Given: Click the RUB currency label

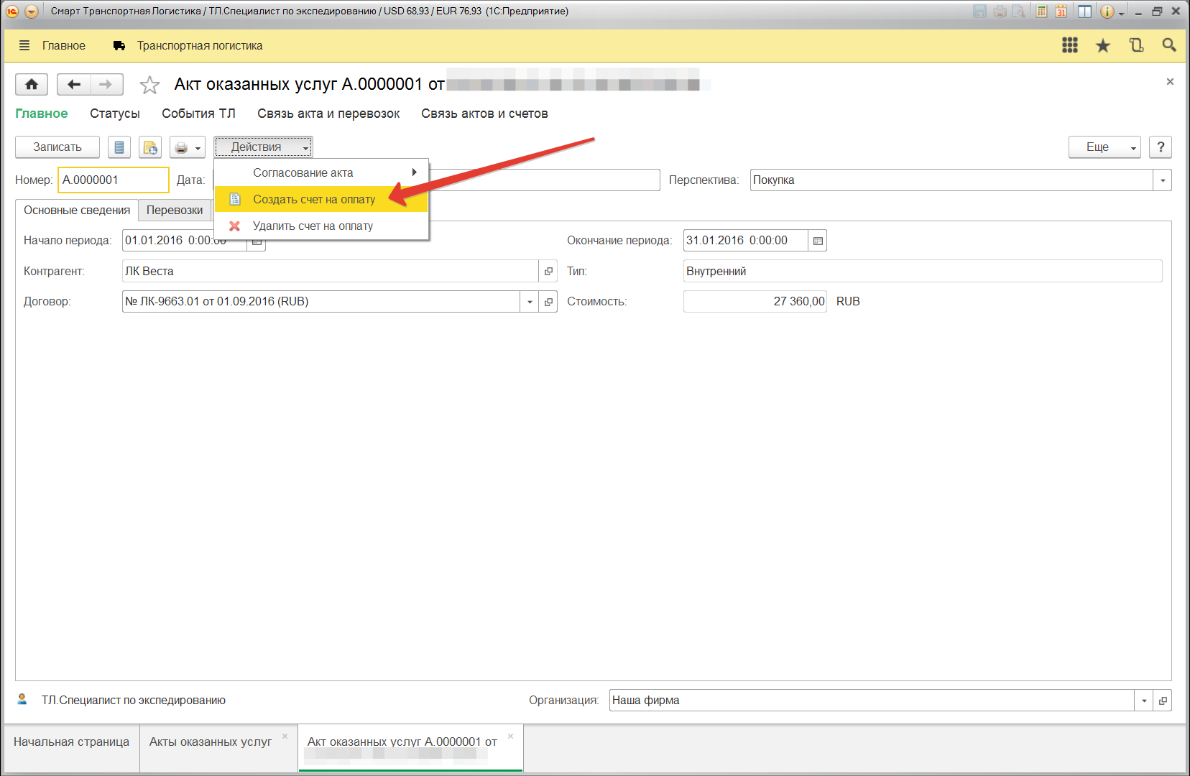Looking at the screenshot, I should click(848, 301).
